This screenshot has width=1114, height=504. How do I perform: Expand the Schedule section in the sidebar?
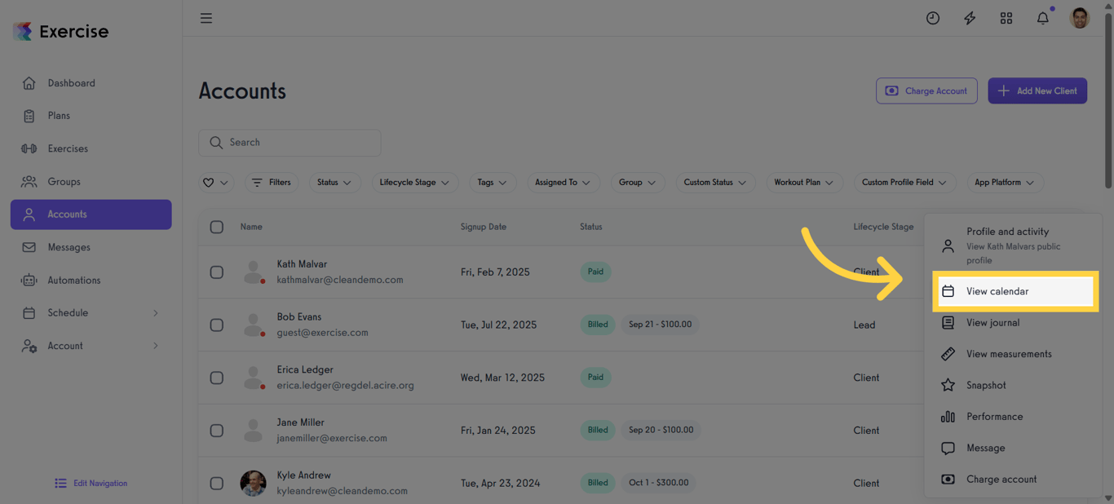[x=90, y=312]
